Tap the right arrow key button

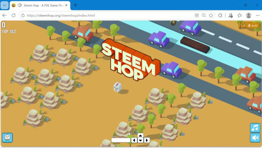coord(147,140)
